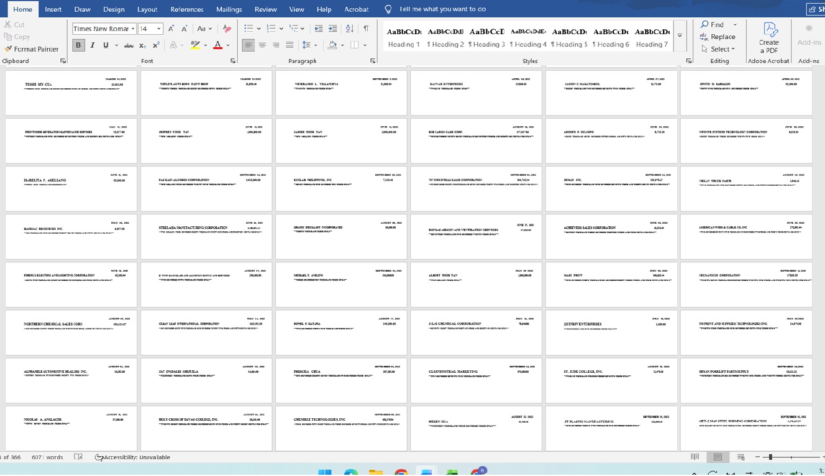Apply the Heading 1 style
This screenshot has height=476, width=825.
tap(404, 37)
